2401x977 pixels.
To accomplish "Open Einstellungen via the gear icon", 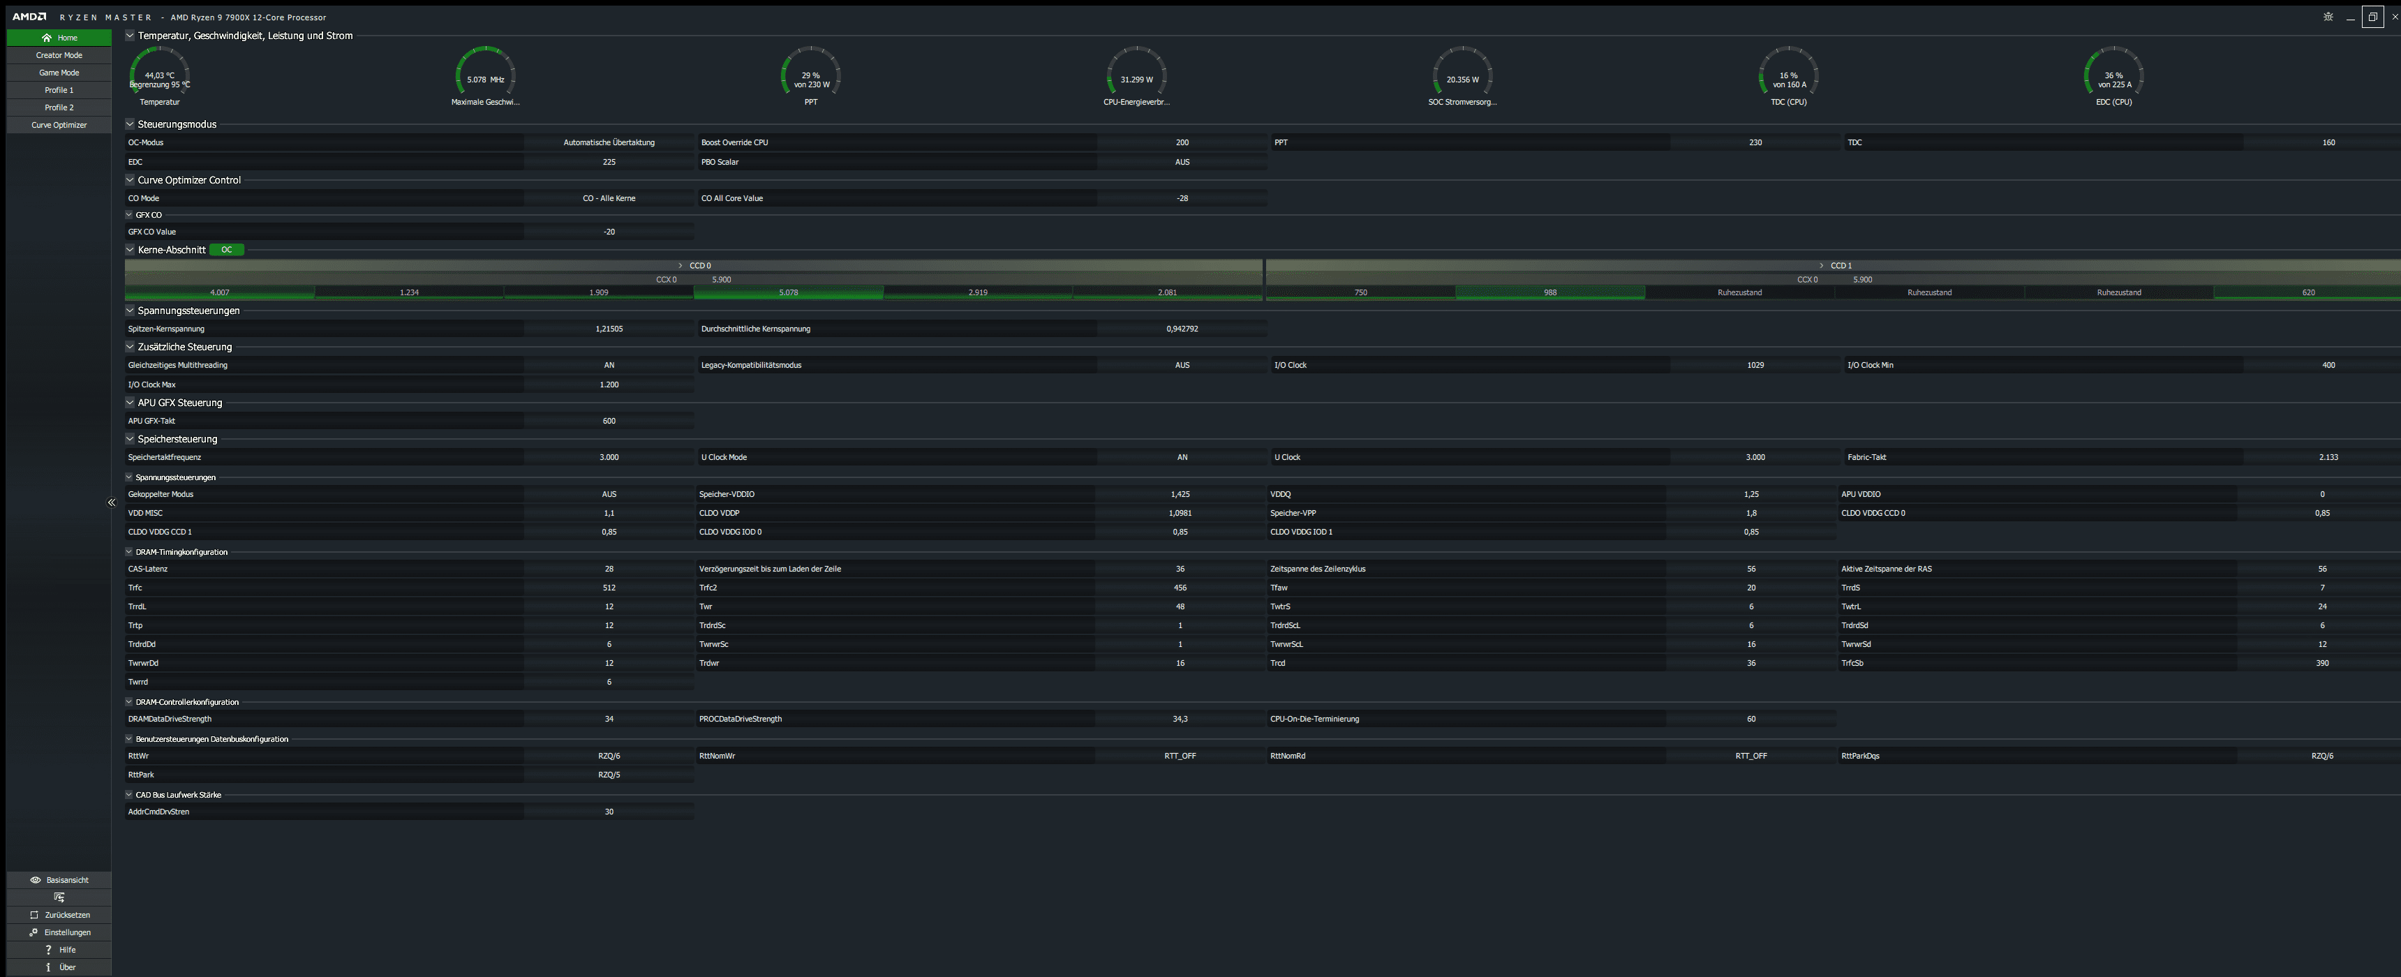I will [34, 932].
